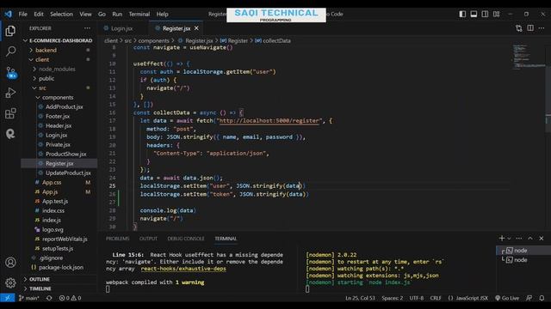Click the compare changes icon in editor toolbar
Viewport: 551px width, 309px height.
[x=519, y=28]
